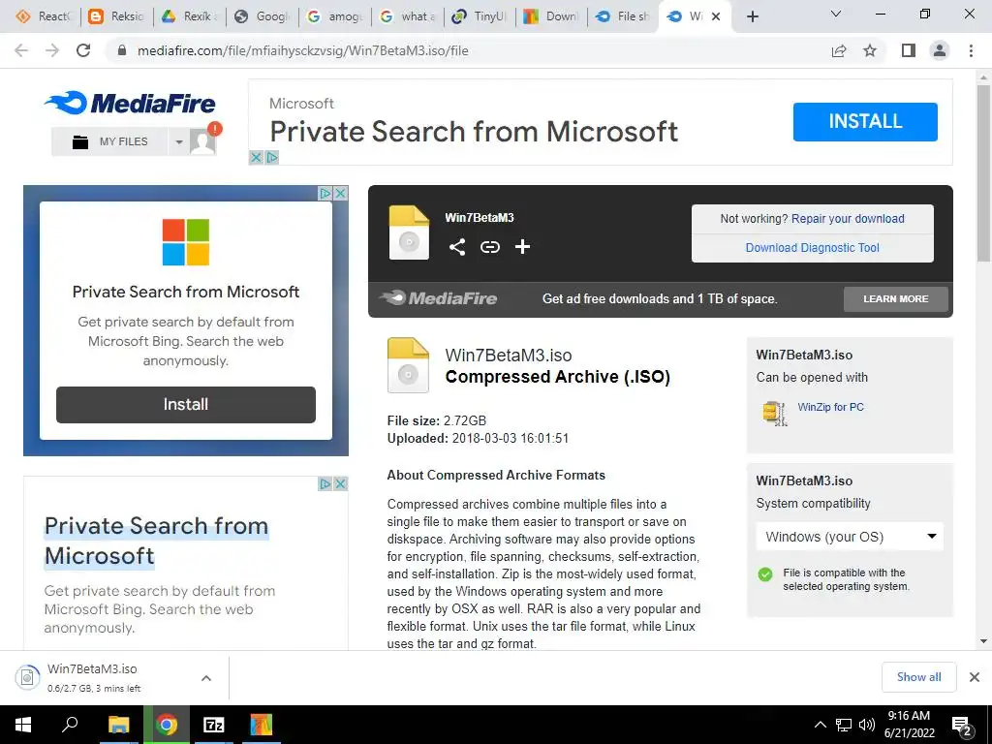This screenshot has height=744, width=992.
Task: Open the volume control in tray
Action: 867,725
